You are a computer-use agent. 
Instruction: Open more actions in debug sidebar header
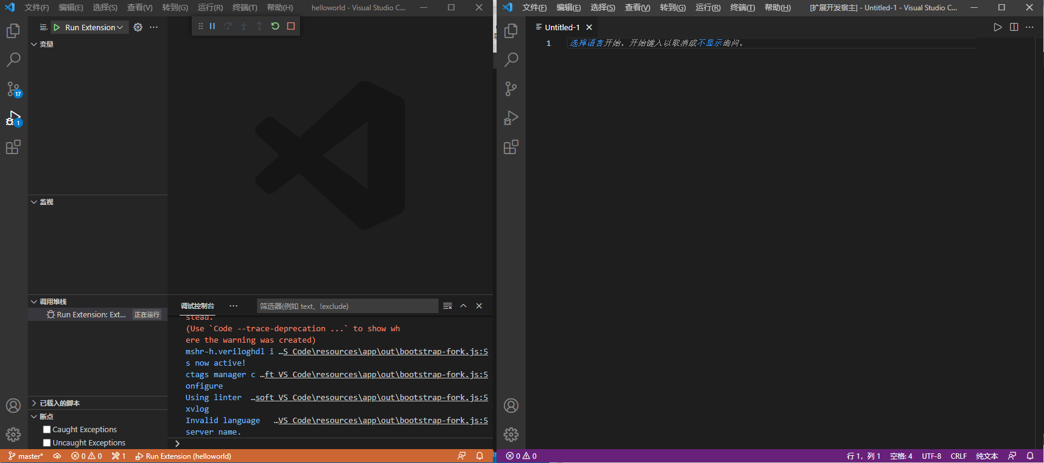tap(154, 27)
